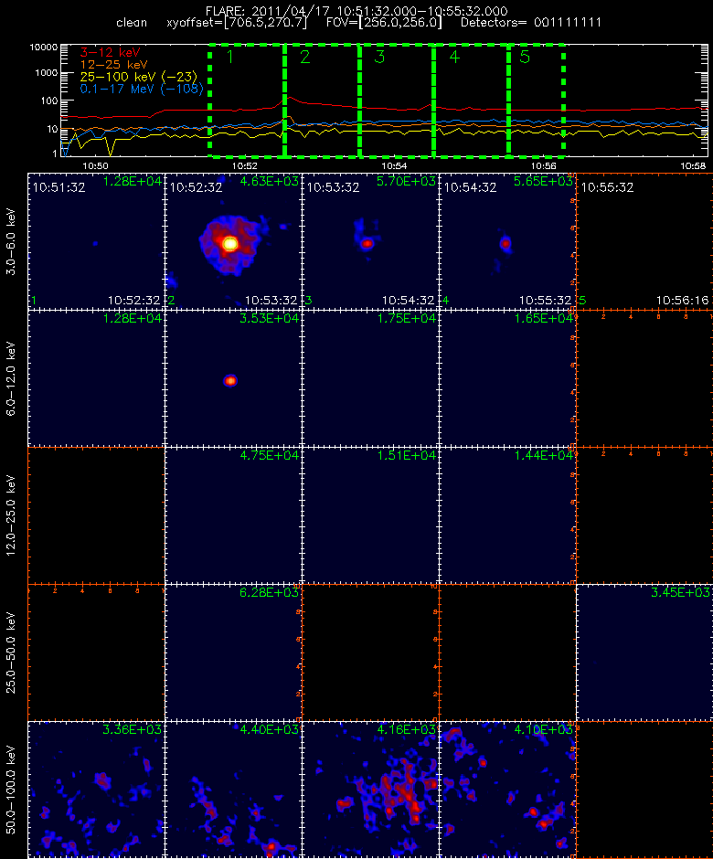Click the 50.0-100.0 keV row label

11,790
